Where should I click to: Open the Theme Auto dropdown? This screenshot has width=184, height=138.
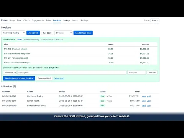(x=155, y=20)
